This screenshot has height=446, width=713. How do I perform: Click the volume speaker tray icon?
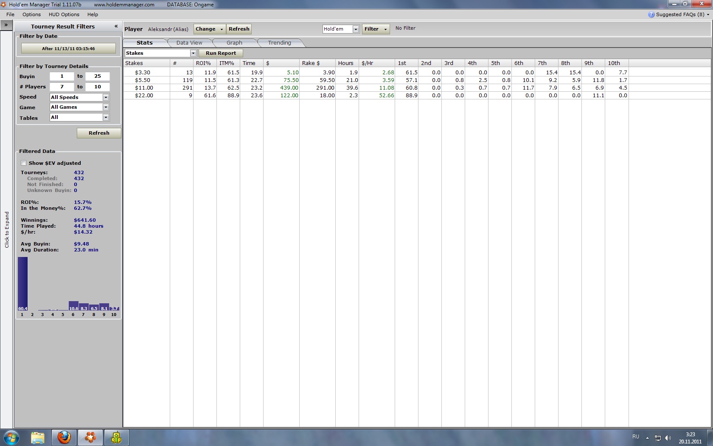668,438
